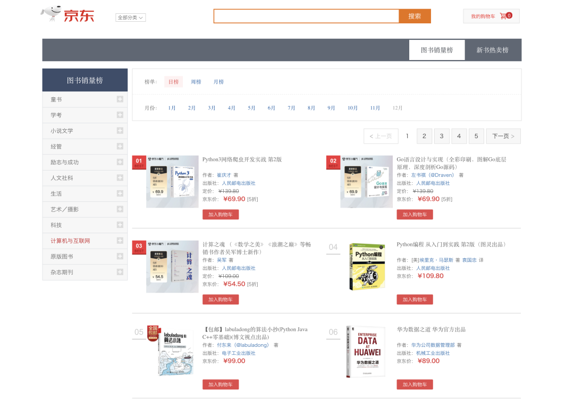Image resolution: width=574 pixels, height=400 pixels.
Task: Open 华为数据之道 book cover
Action: (x=366, y=352)
